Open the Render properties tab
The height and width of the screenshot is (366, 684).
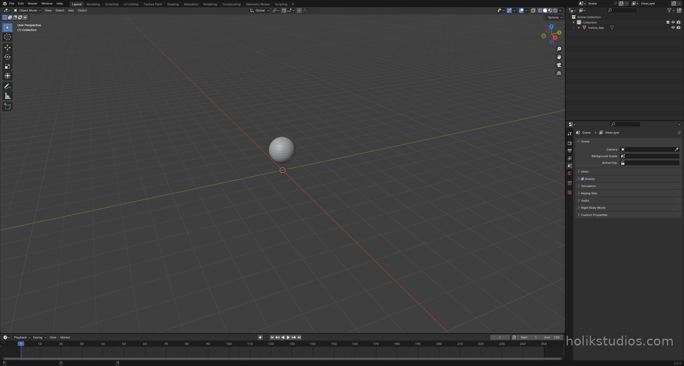pos(569,143)
